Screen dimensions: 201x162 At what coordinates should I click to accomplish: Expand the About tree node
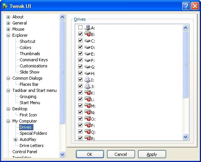[8, 17]
